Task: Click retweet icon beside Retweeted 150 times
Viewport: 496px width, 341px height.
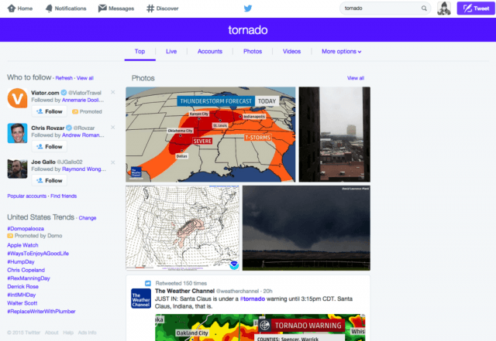Action: [x=148, y=283]
